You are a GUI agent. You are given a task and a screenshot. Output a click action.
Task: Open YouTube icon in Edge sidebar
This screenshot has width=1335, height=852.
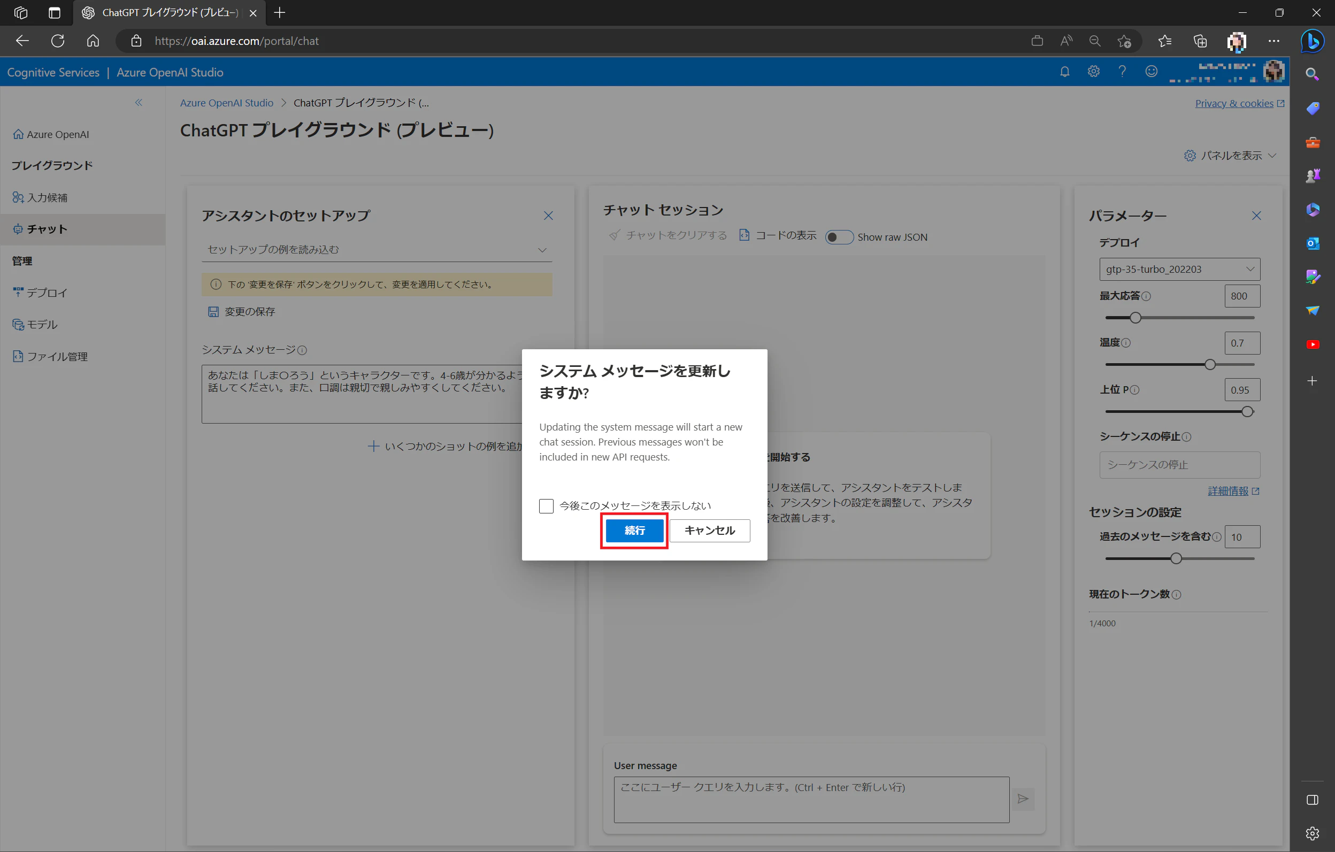[1313, 344]
